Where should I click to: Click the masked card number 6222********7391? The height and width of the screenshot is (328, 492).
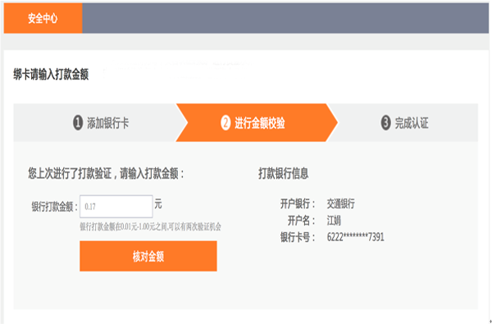(355, 238)
